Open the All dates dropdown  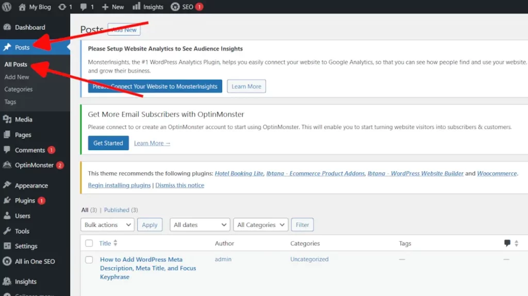200,225
